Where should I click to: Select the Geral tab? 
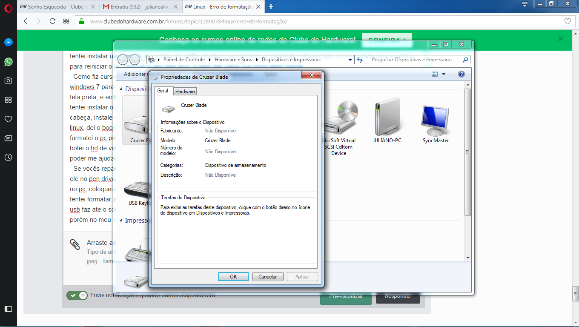coord(163,91)
